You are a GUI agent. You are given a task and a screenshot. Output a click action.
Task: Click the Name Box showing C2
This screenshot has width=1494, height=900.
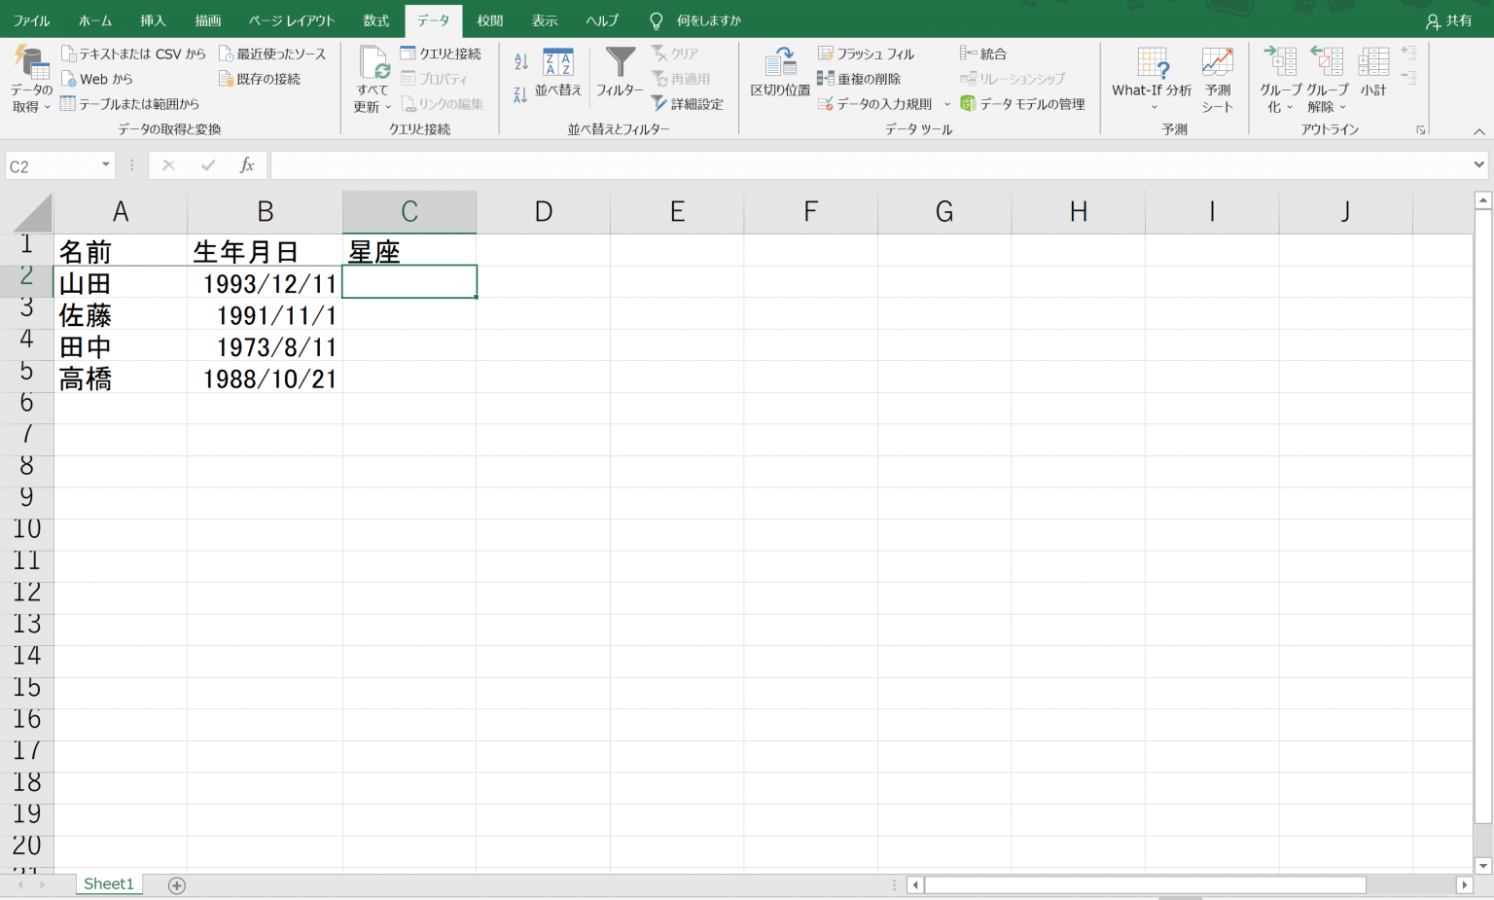[53, 166]
